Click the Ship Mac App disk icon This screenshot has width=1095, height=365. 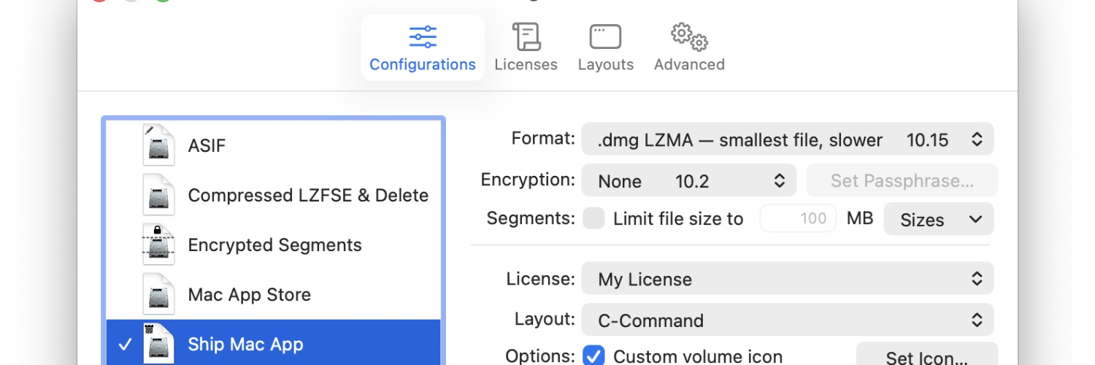pyautogui.click(x=158, y=344)
